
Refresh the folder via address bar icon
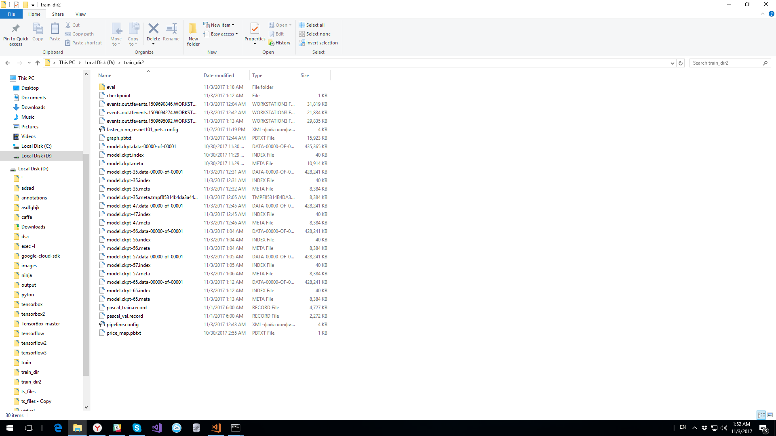tap(681, 63)
